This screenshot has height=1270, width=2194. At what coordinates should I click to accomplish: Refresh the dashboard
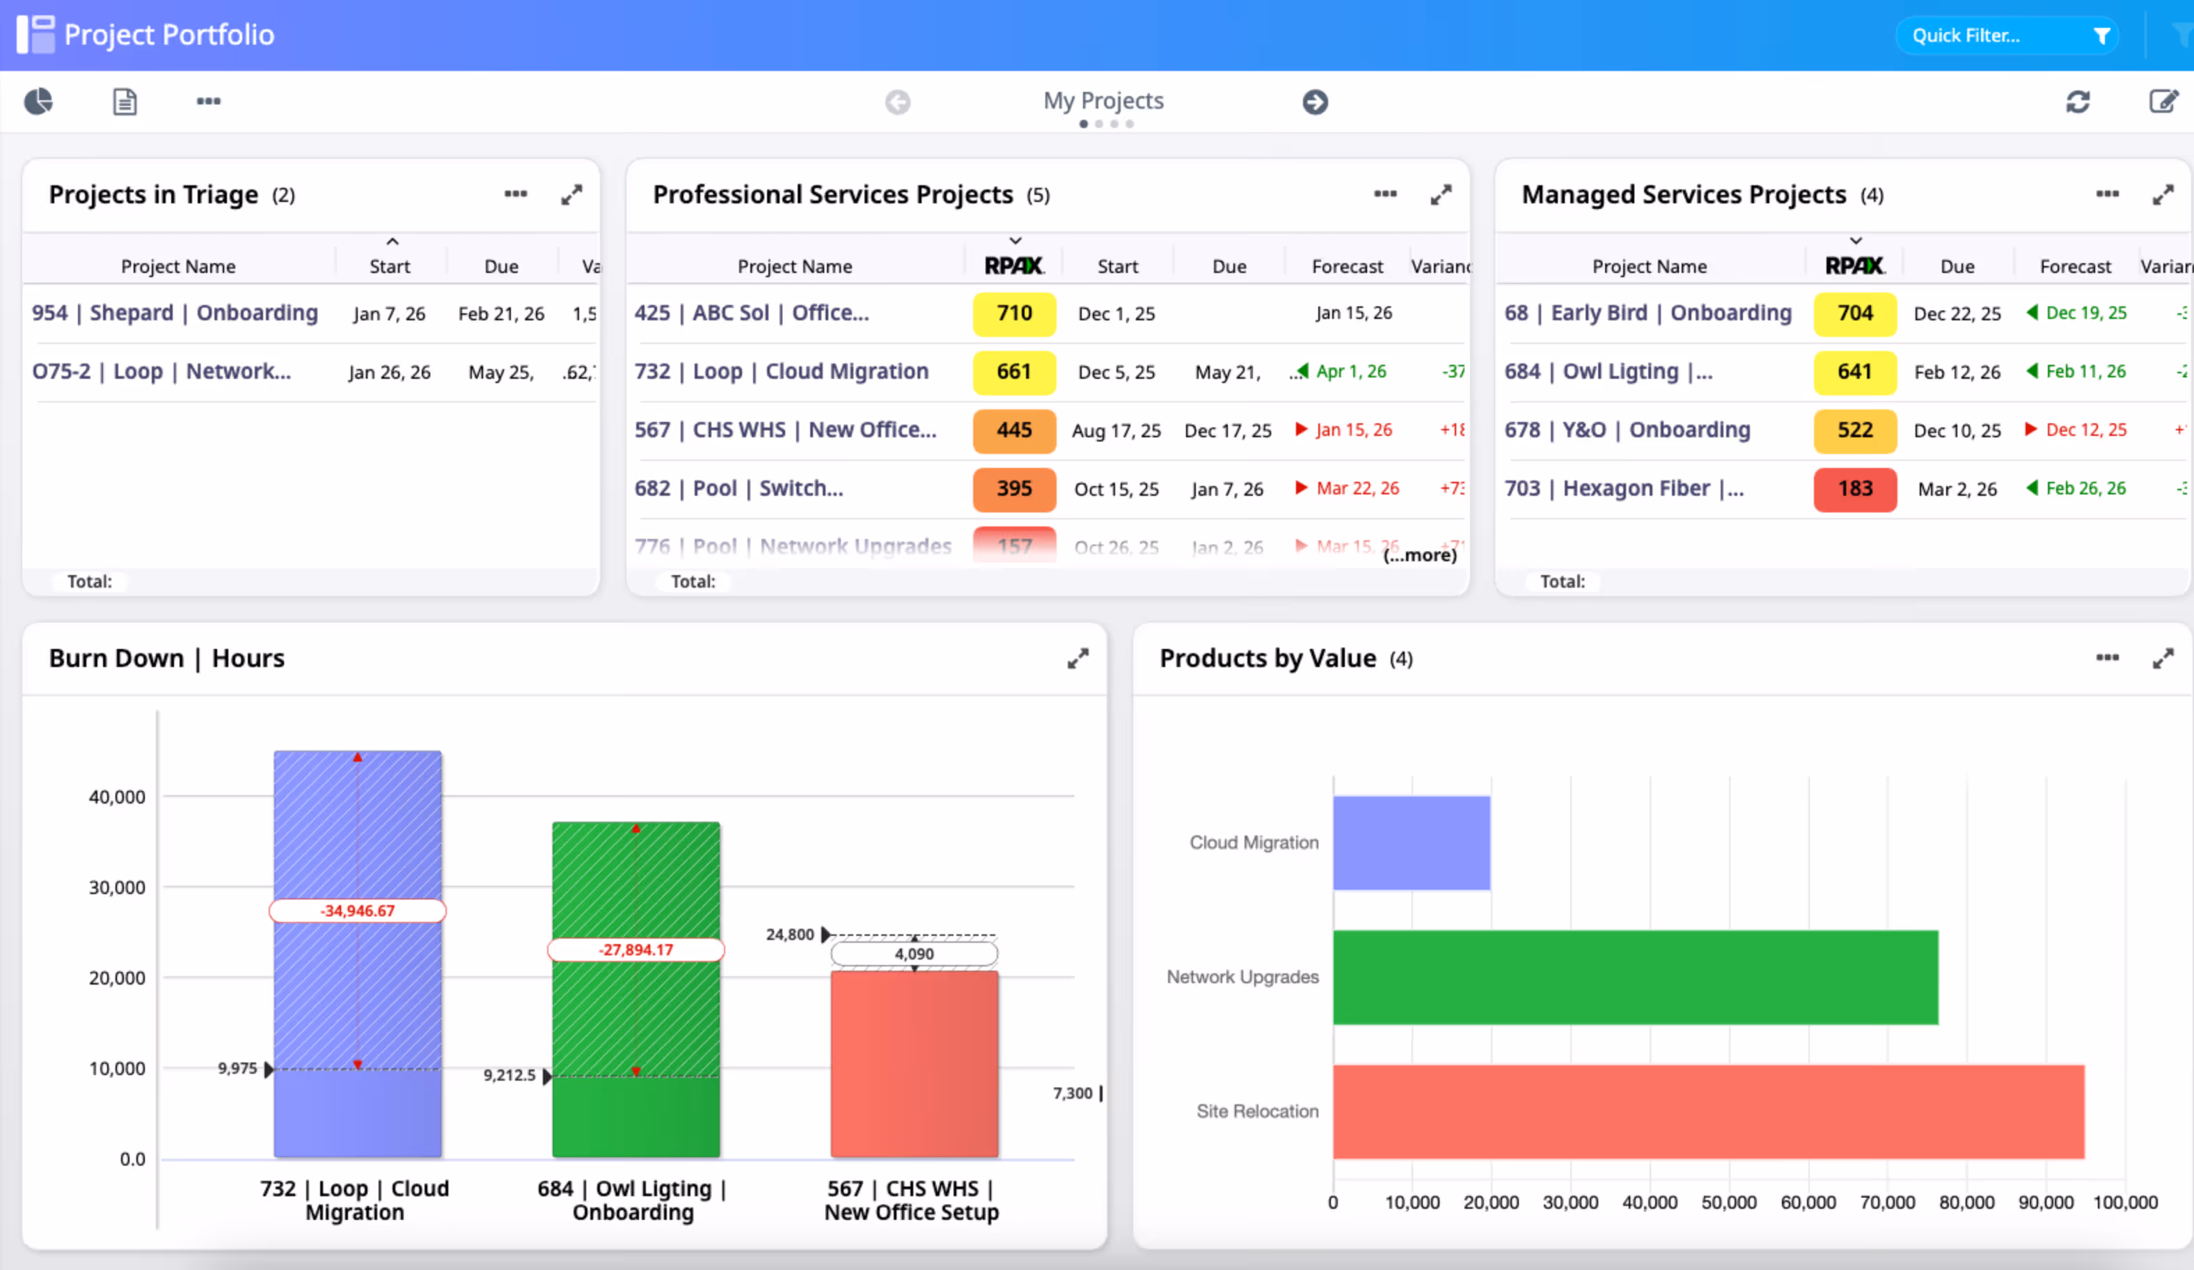tap(2077, 102)
